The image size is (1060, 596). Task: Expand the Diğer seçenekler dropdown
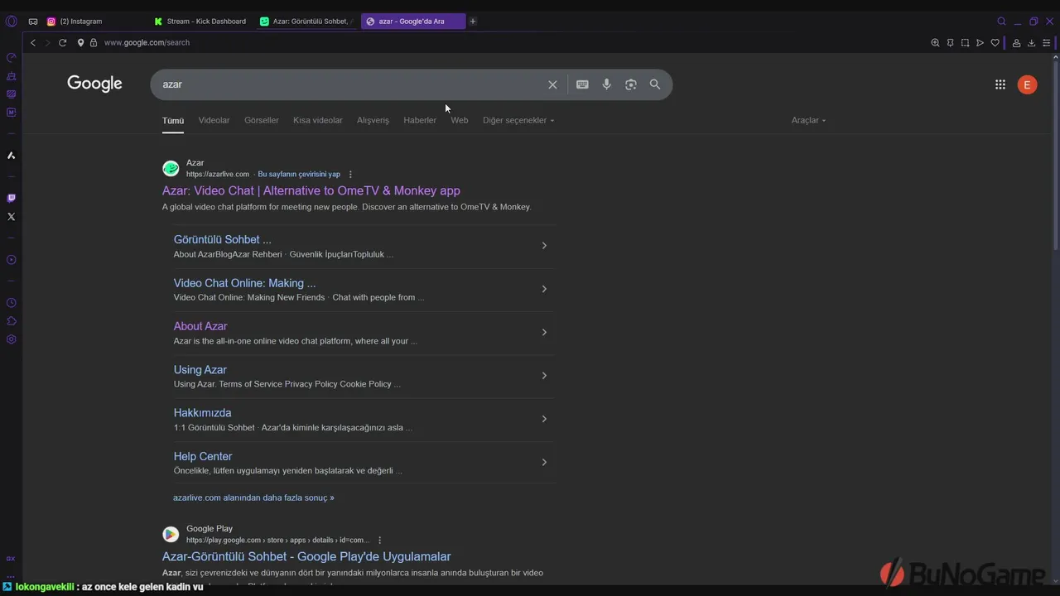point(518,120)
